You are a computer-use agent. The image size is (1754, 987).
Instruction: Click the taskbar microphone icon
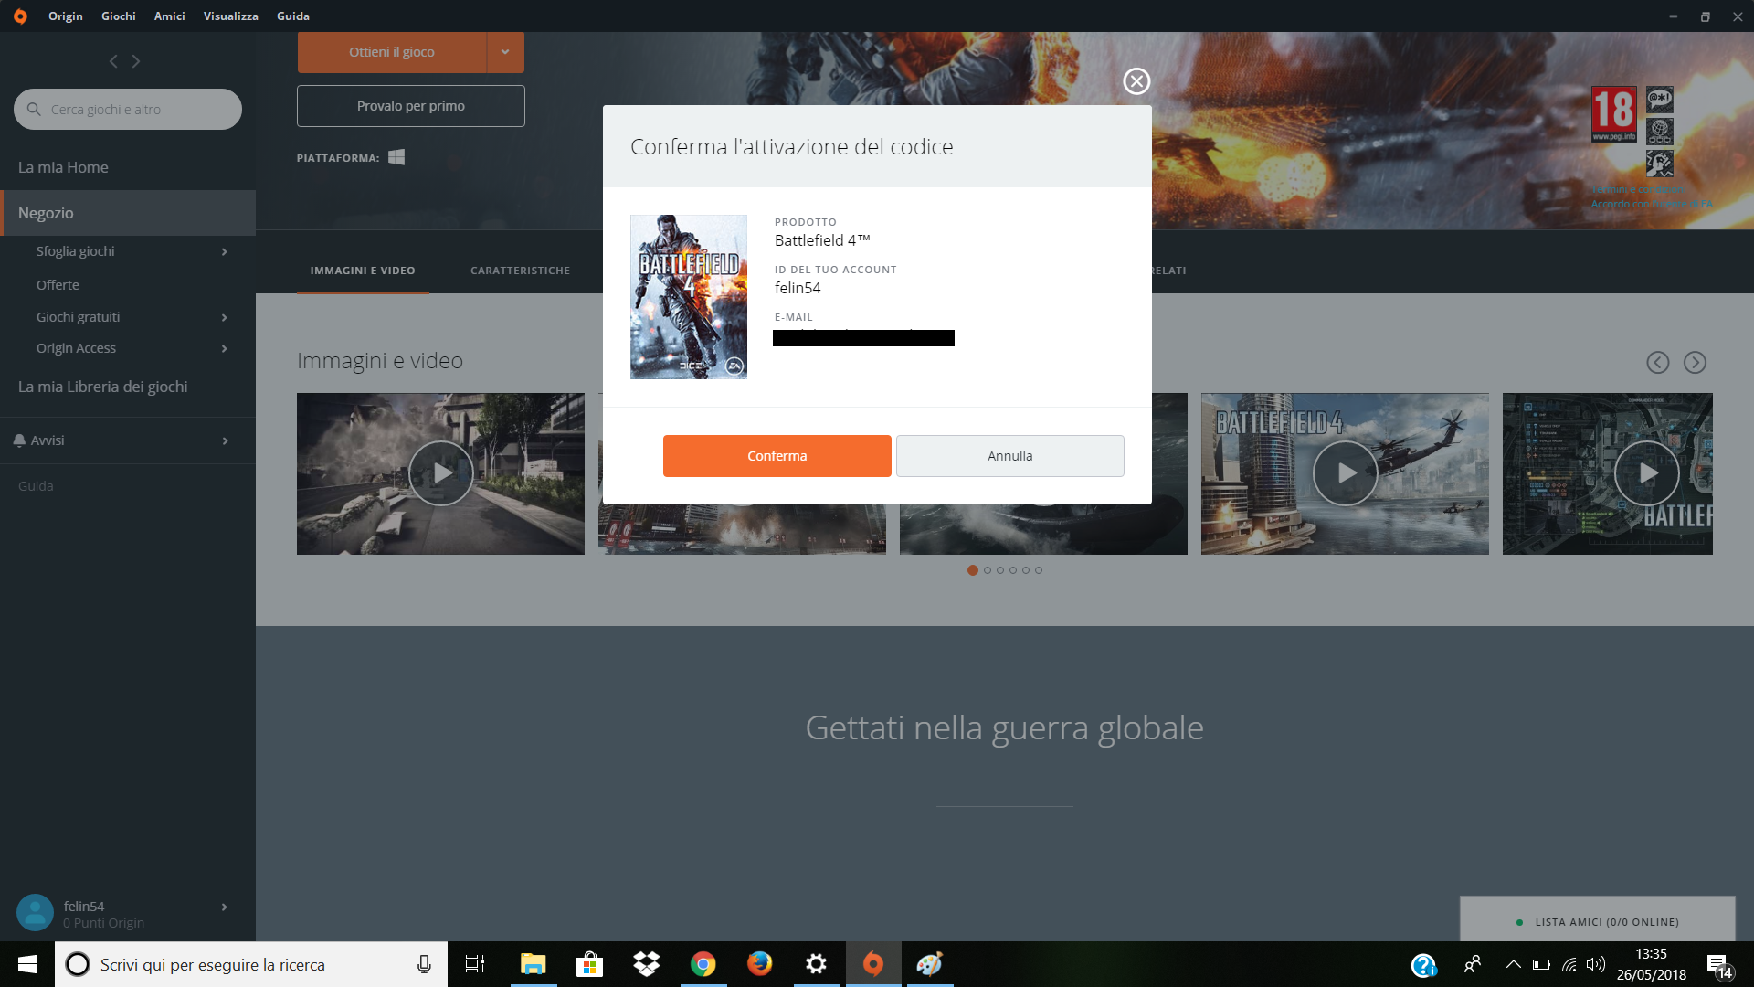click(x=424, y=964)
